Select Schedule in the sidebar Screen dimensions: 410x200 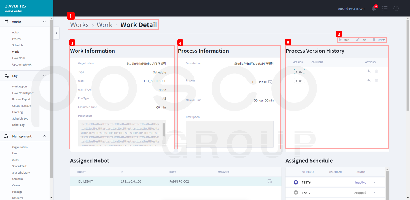click(x=18, y=45)
